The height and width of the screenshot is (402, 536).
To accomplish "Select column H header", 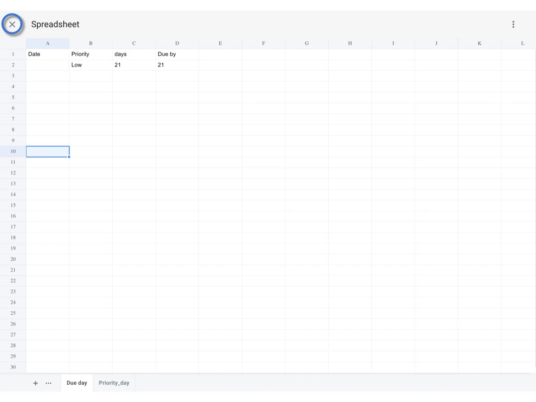I will click(350, 43).
